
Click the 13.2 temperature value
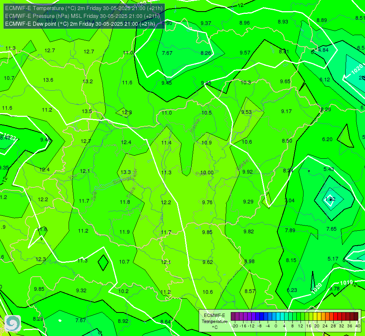(x=88, y=81)
